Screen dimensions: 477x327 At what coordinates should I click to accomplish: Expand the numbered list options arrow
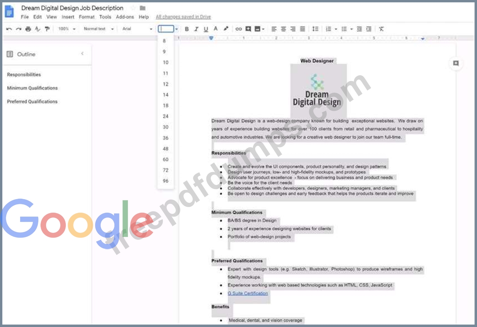click(336, 29)
